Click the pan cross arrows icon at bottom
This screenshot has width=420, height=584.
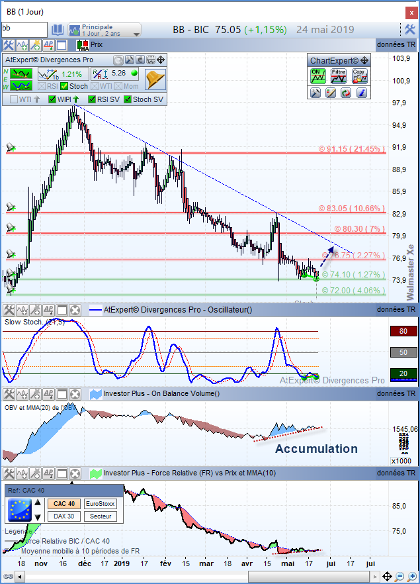[x=387, y=577]
